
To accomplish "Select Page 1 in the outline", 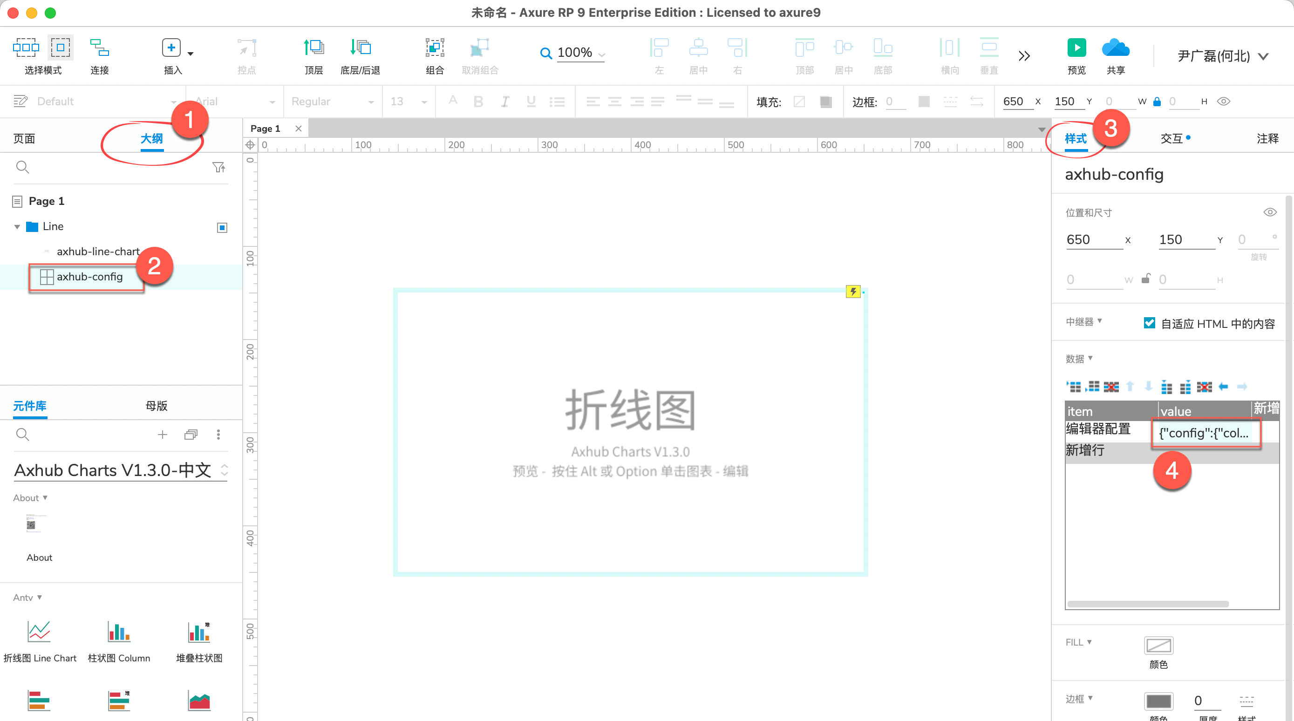I will click(x=46, y=201).
